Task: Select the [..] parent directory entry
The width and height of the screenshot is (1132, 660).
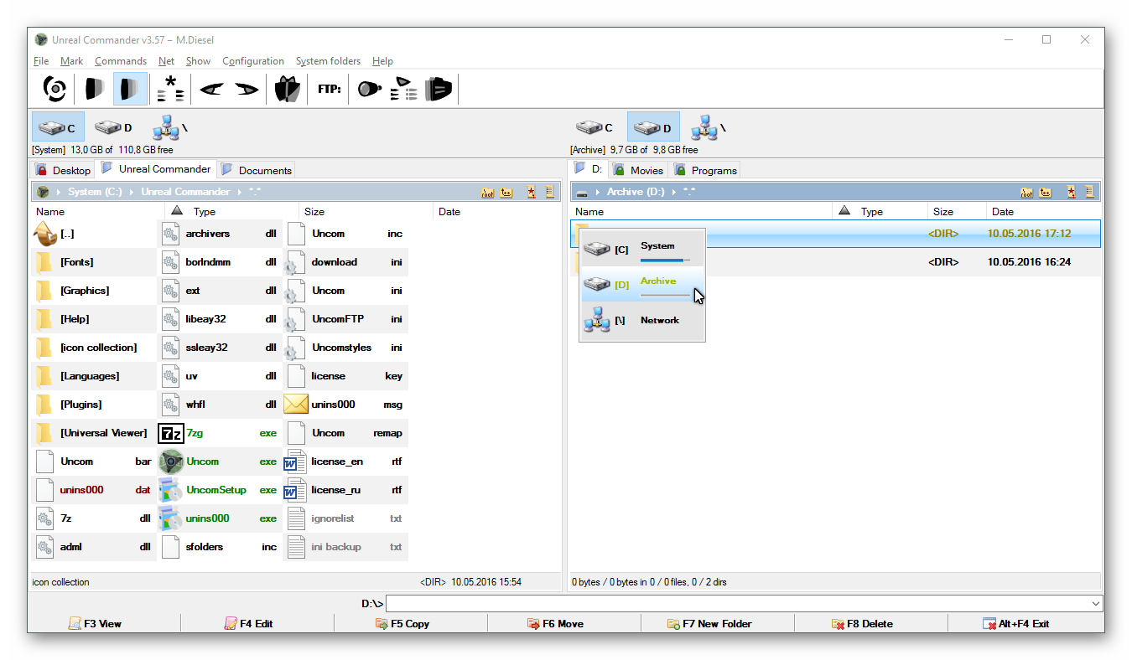Action: coord(94,234)
